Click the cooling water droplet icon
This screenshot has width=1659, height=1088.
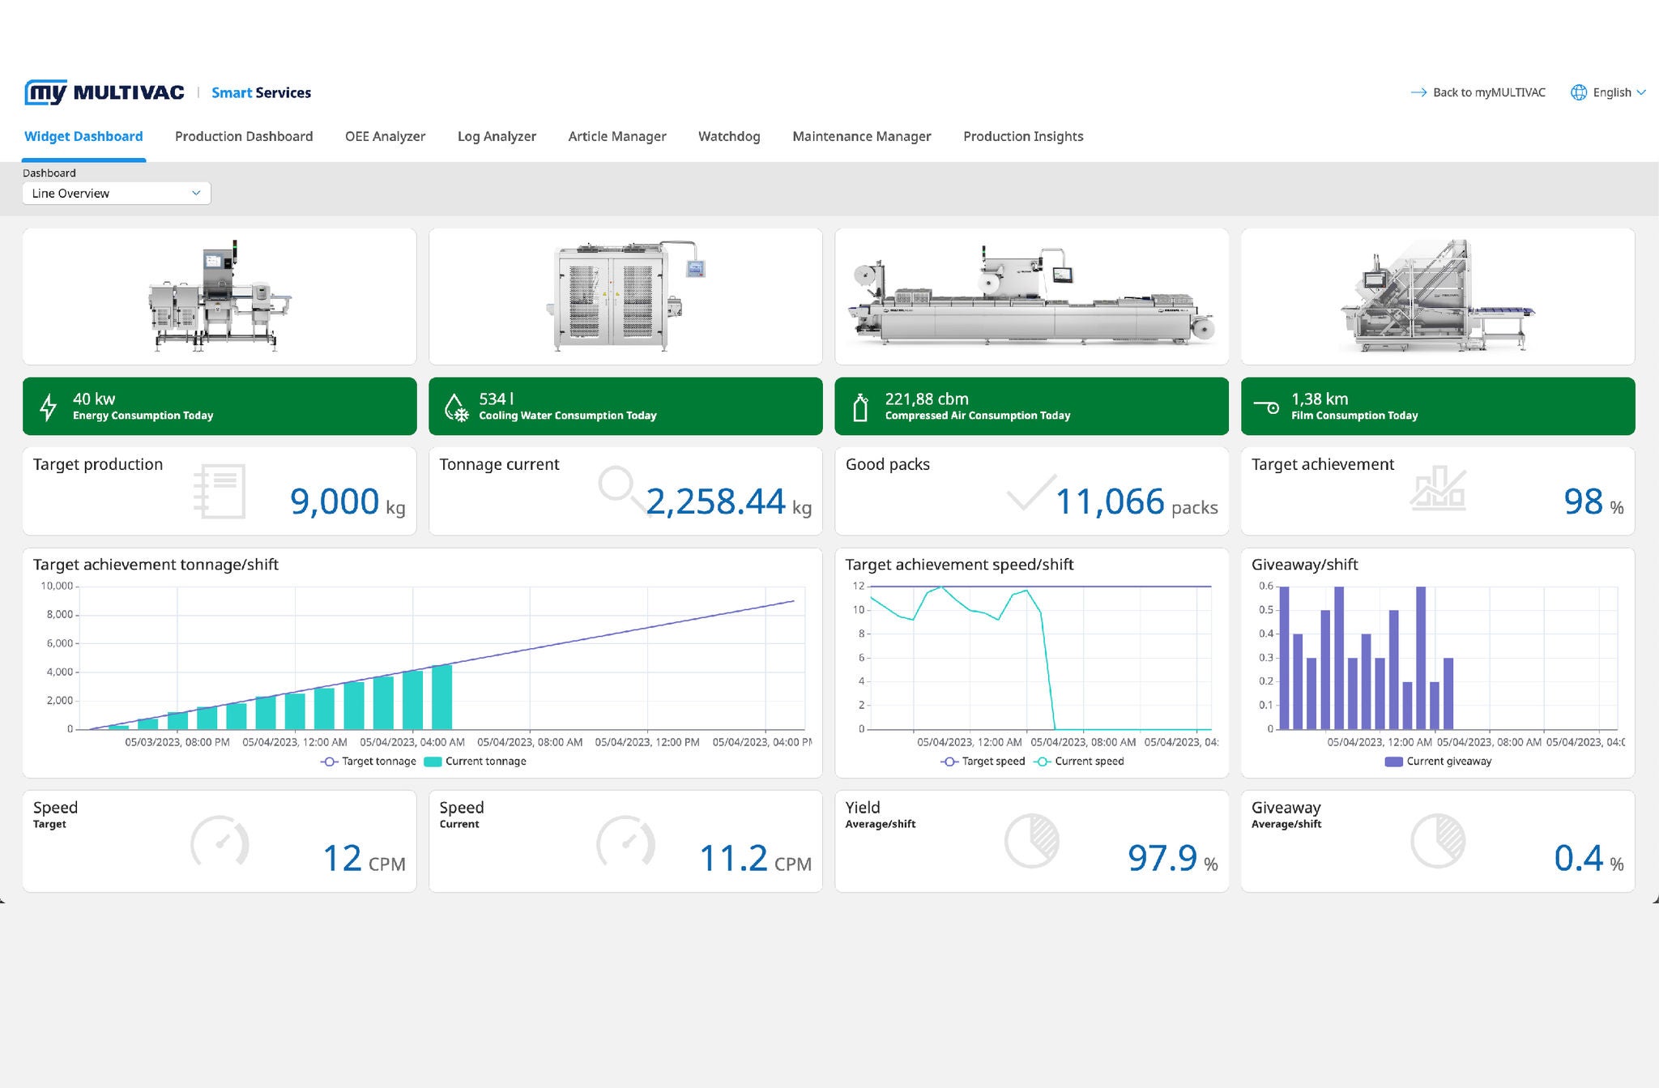click(456, 407)
